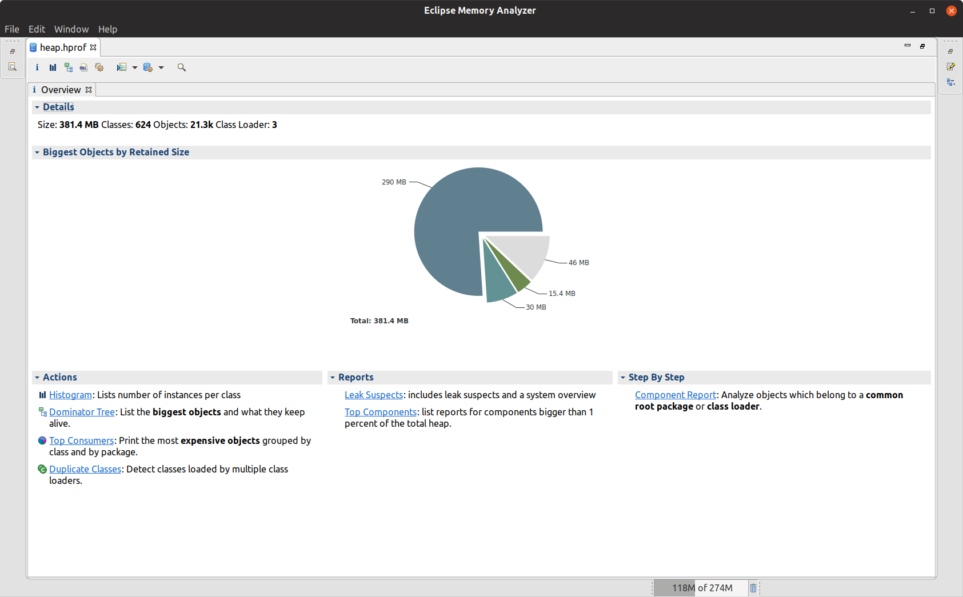963x597 pixels.
Task: Open the reports dropdown arrow in toolbar
Action: pyautogui.click(x=135, y=67)
